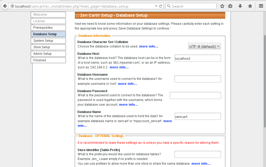Image resolution: width=266 pixels, height=167 pixels.
Task: Open the hamburger menu
Action: [261, 6]
